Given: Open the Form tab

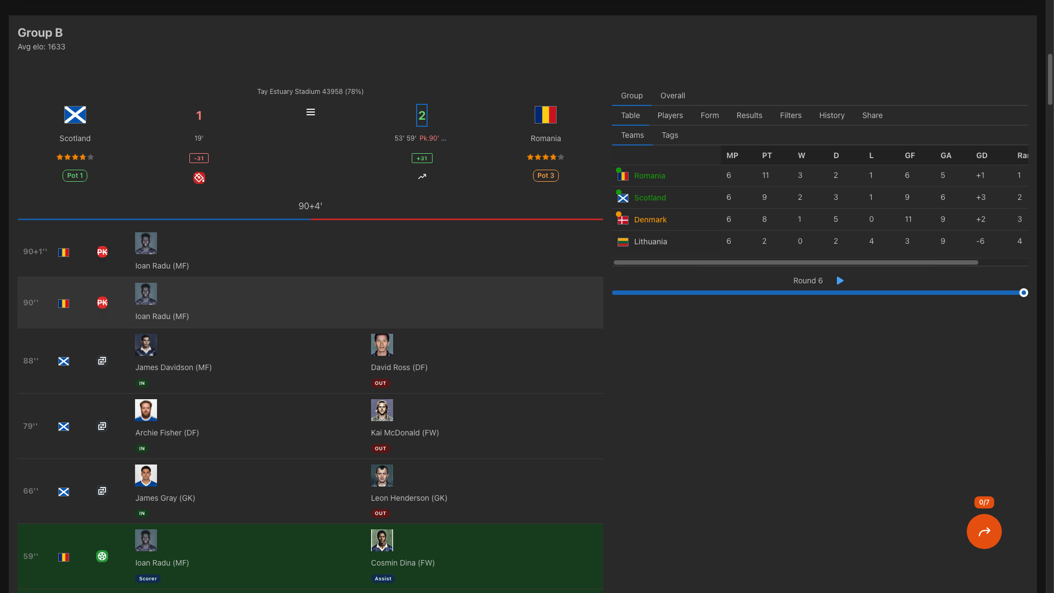Looking at the screenshot, I should 710,115.
